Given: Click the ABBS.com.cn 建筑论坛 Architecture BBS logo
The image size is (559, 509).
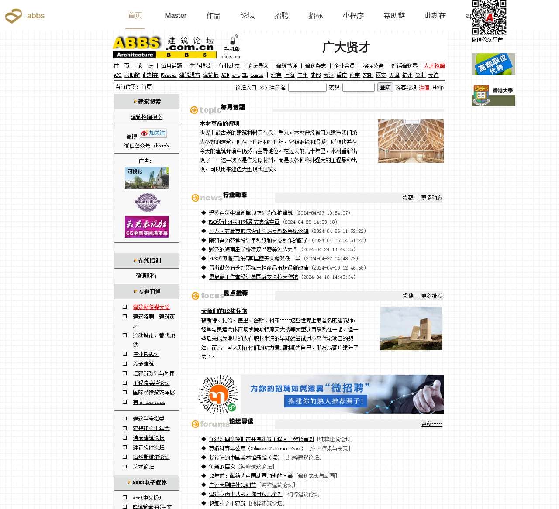Looking at the screenshot, I should pyautogui.click(x=165, y=47).
